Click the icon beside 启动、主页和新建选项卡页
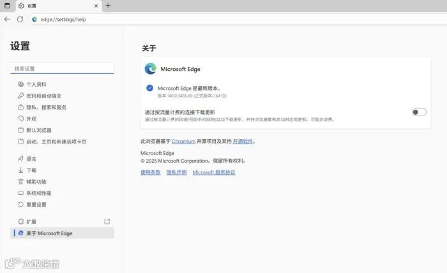 [x=20, y=142]
